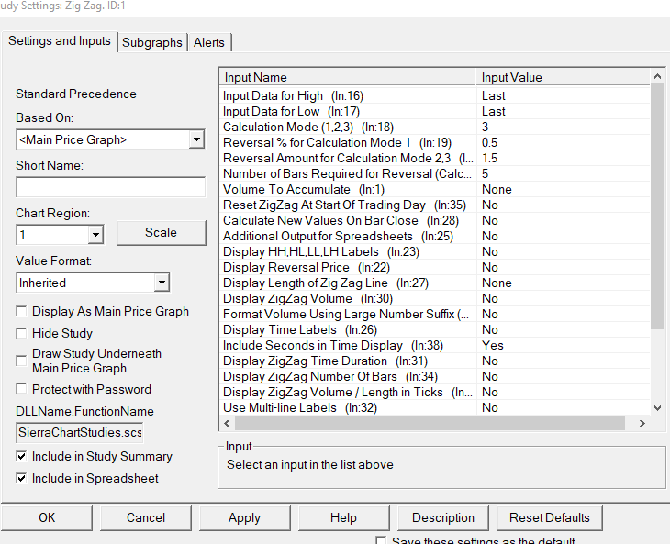
Task: Click the inputs list scroll up arrow
Action: [657, 76]
